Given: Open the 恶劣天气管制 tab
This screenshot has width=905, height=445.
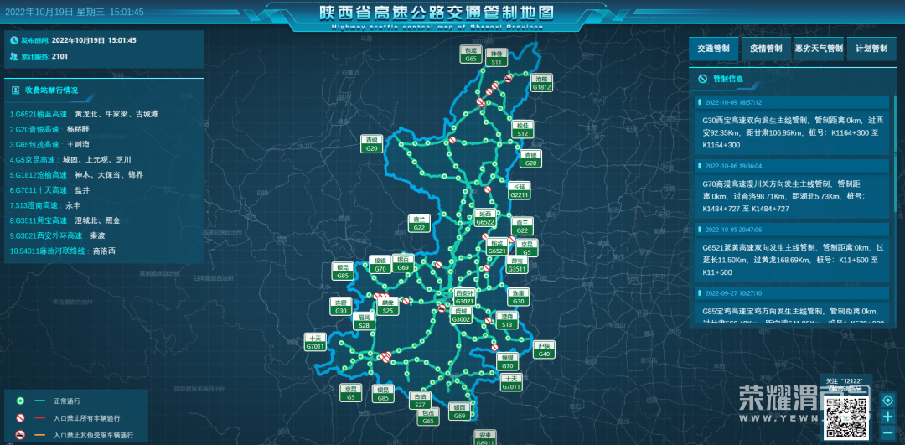Looking at the screenshot, I should coord(818,49).
